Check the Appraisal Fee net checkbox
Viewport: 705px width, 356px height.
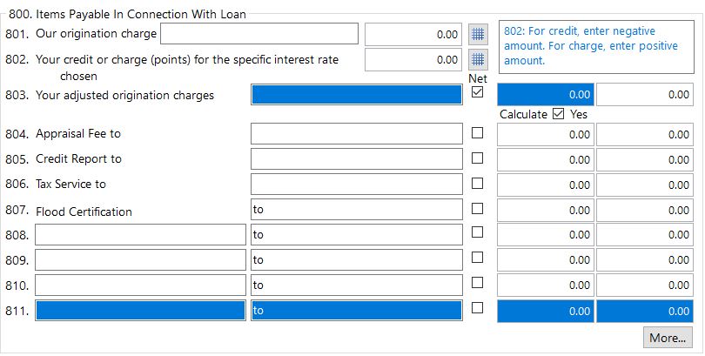coord(477,132)
